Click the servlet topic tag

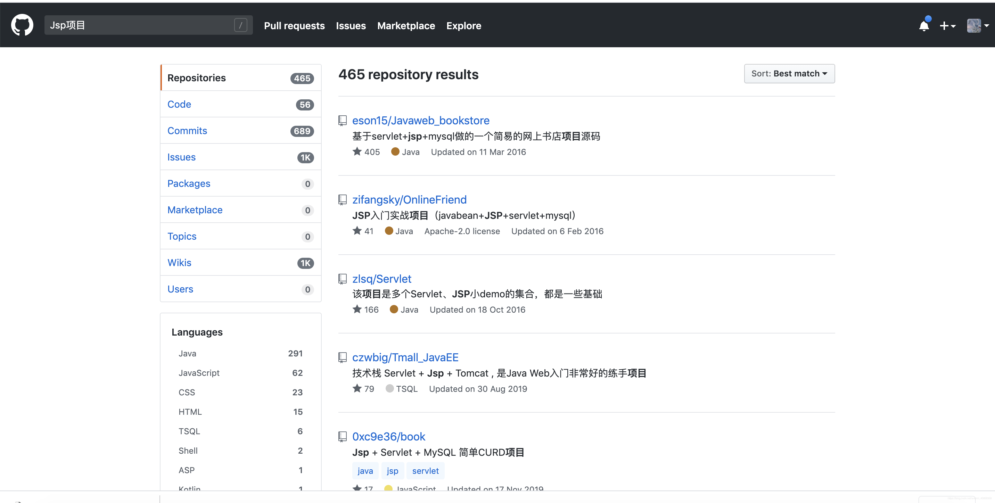[425, 471]
